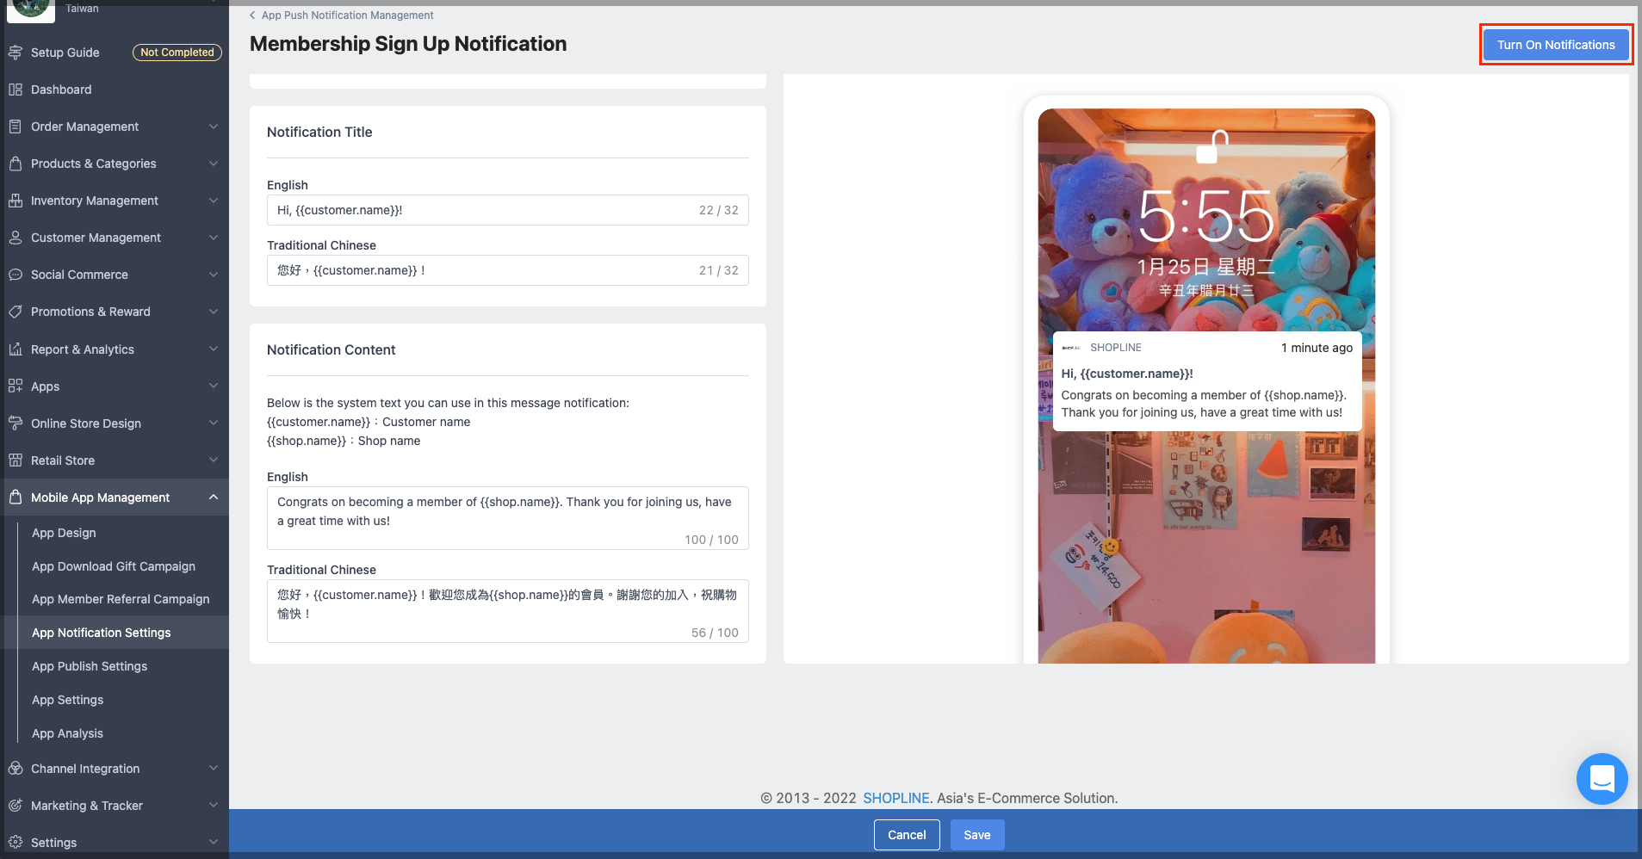Expand Retail Store chevron
The width and height of the screenshot is (1642, 859).
pos(214,460)
